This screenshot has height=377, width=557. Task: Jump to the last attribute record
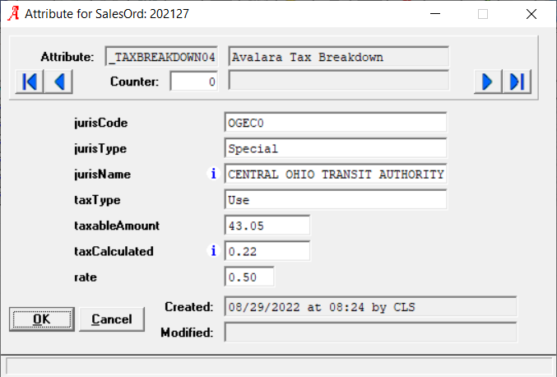(x=517, y=81)
